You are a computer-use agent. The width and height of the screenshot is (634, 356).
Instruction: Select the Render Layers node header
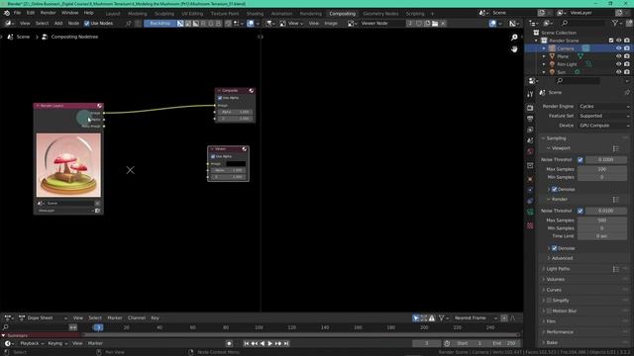tap(68, 106)
